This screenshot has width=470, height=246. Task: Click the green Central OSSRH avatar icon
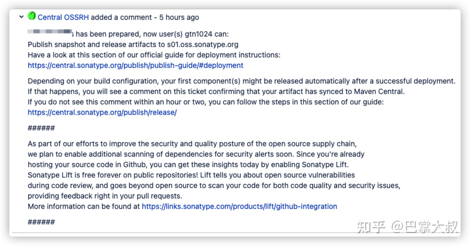tap(32, 16)
